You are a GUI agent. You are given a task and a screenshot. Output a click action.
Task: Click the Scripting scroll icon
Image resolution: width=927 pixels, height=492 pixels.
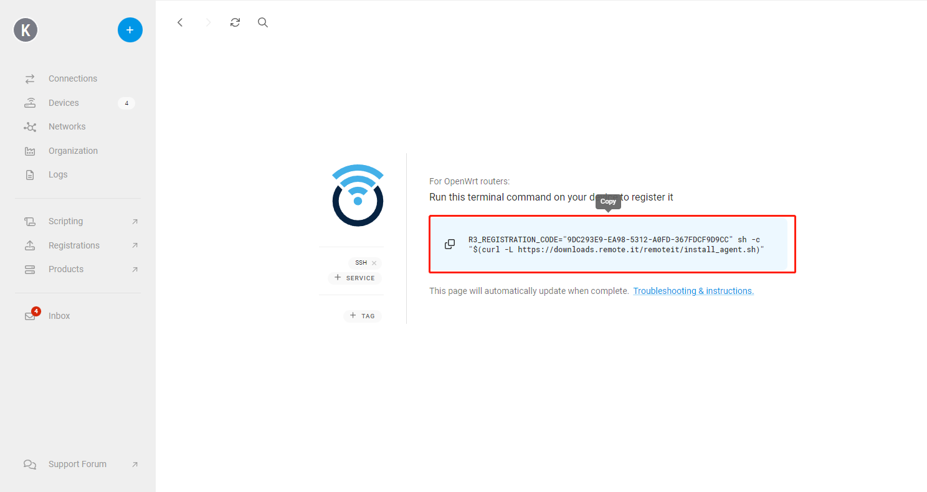[x=30, y=222]
